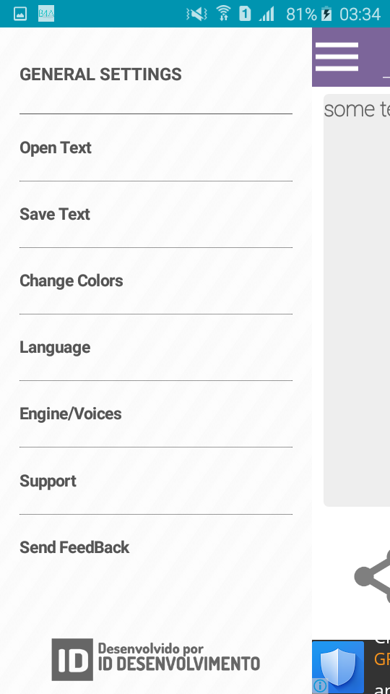The height and width of the screenshot is (694, 390).
Task: Tap the ID Desenvolvimento logo
Action: click(x=72, y=659)
